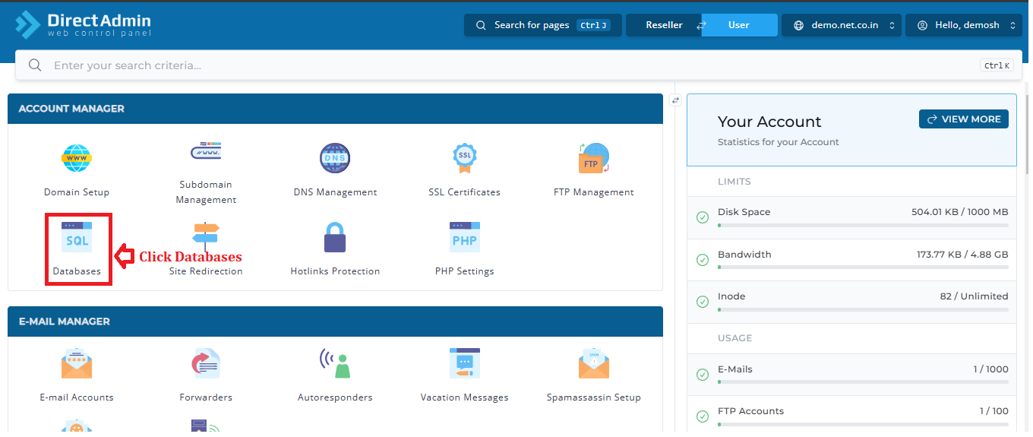Switch to the Reseller access level
The image size is (1033, 437).
pos(664,25)
